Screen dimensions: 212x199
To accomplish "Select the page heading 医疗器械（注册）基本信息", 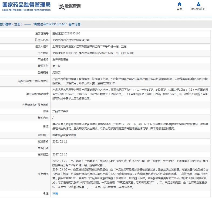I will 40,24.
